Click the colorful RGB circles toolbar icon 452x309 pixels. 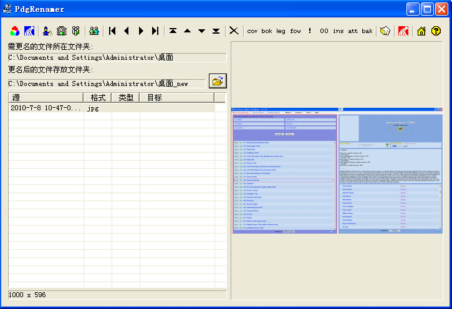point(15,31)
